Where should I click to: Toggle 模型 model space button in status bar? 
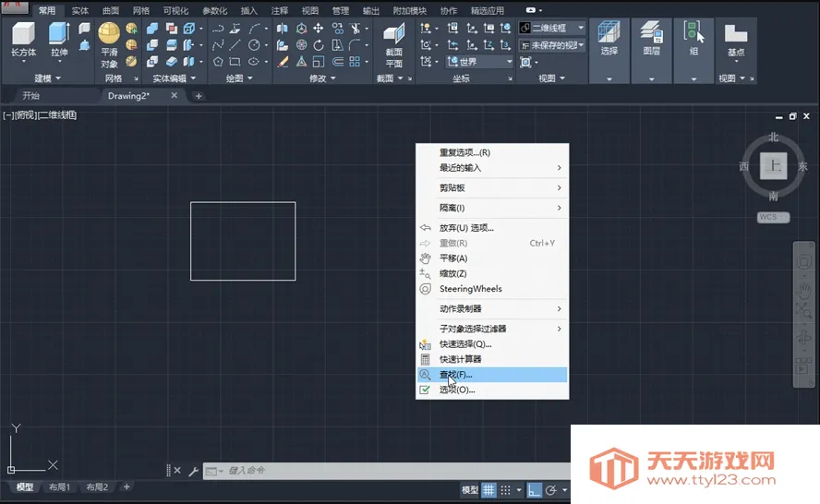(x=470, y=490)
